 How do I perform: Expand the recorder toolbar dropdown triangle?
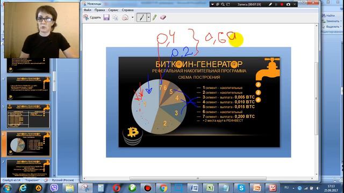(212, 4)
